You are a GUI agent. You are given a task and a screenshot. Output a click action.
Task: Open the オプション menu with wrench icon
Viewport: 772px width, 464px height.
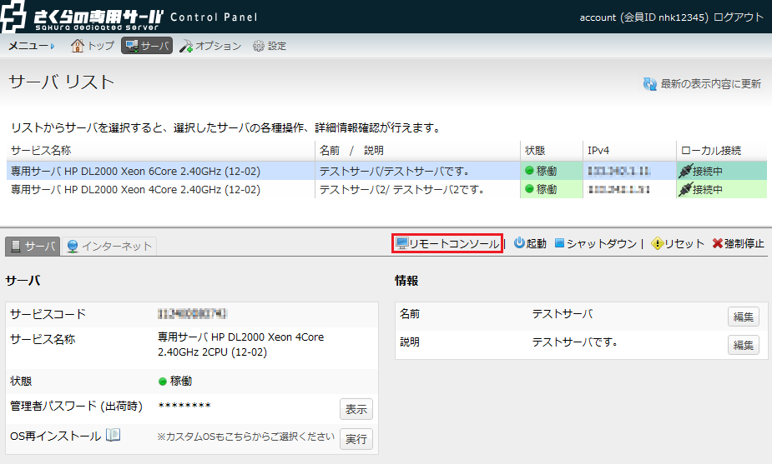210,46
